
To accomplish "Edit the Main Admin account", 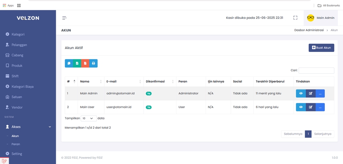I will coord(310,94).
